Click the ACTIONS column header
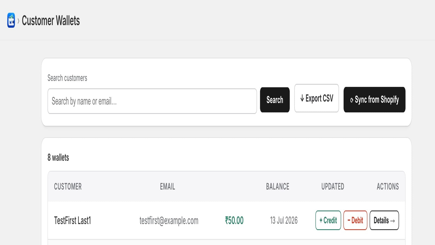This screenshot has height=245, width=435. pyautogui.click(x=388, y=186)
